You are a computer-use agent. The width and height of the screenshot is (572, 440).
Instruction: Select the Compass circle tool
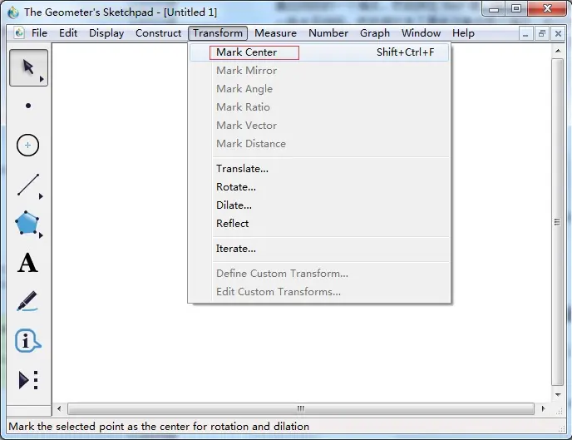27,146
